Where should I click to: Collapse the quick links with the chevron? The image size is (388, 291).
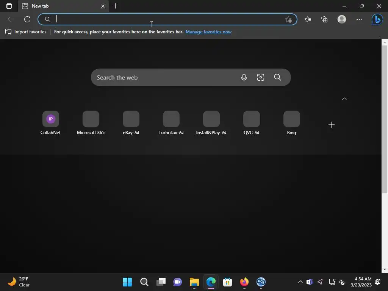(x=344, y=99)
